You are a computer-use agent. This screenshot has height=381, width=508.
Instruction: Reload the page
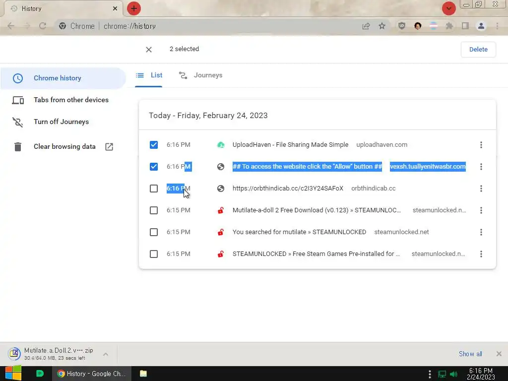[43, 26]
